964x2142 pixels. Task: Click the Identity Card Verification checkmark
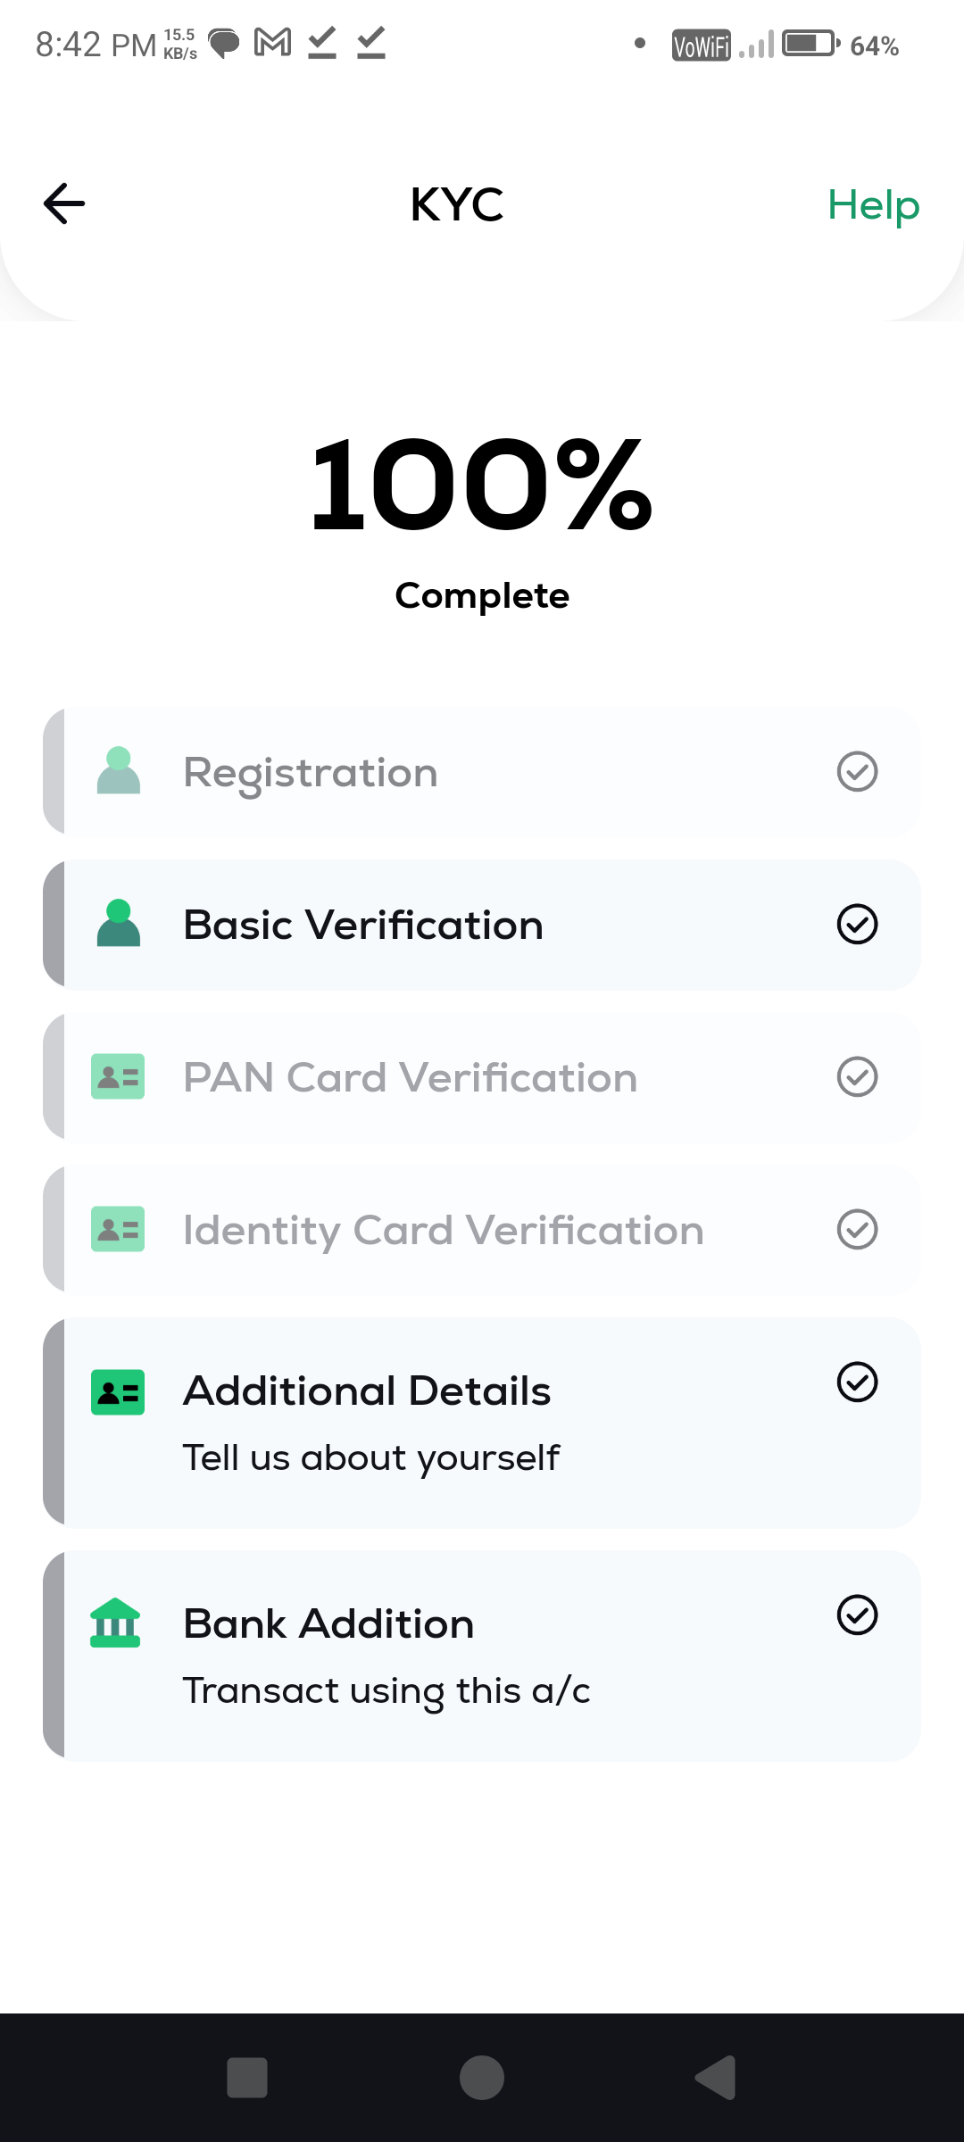[857, 1229]
